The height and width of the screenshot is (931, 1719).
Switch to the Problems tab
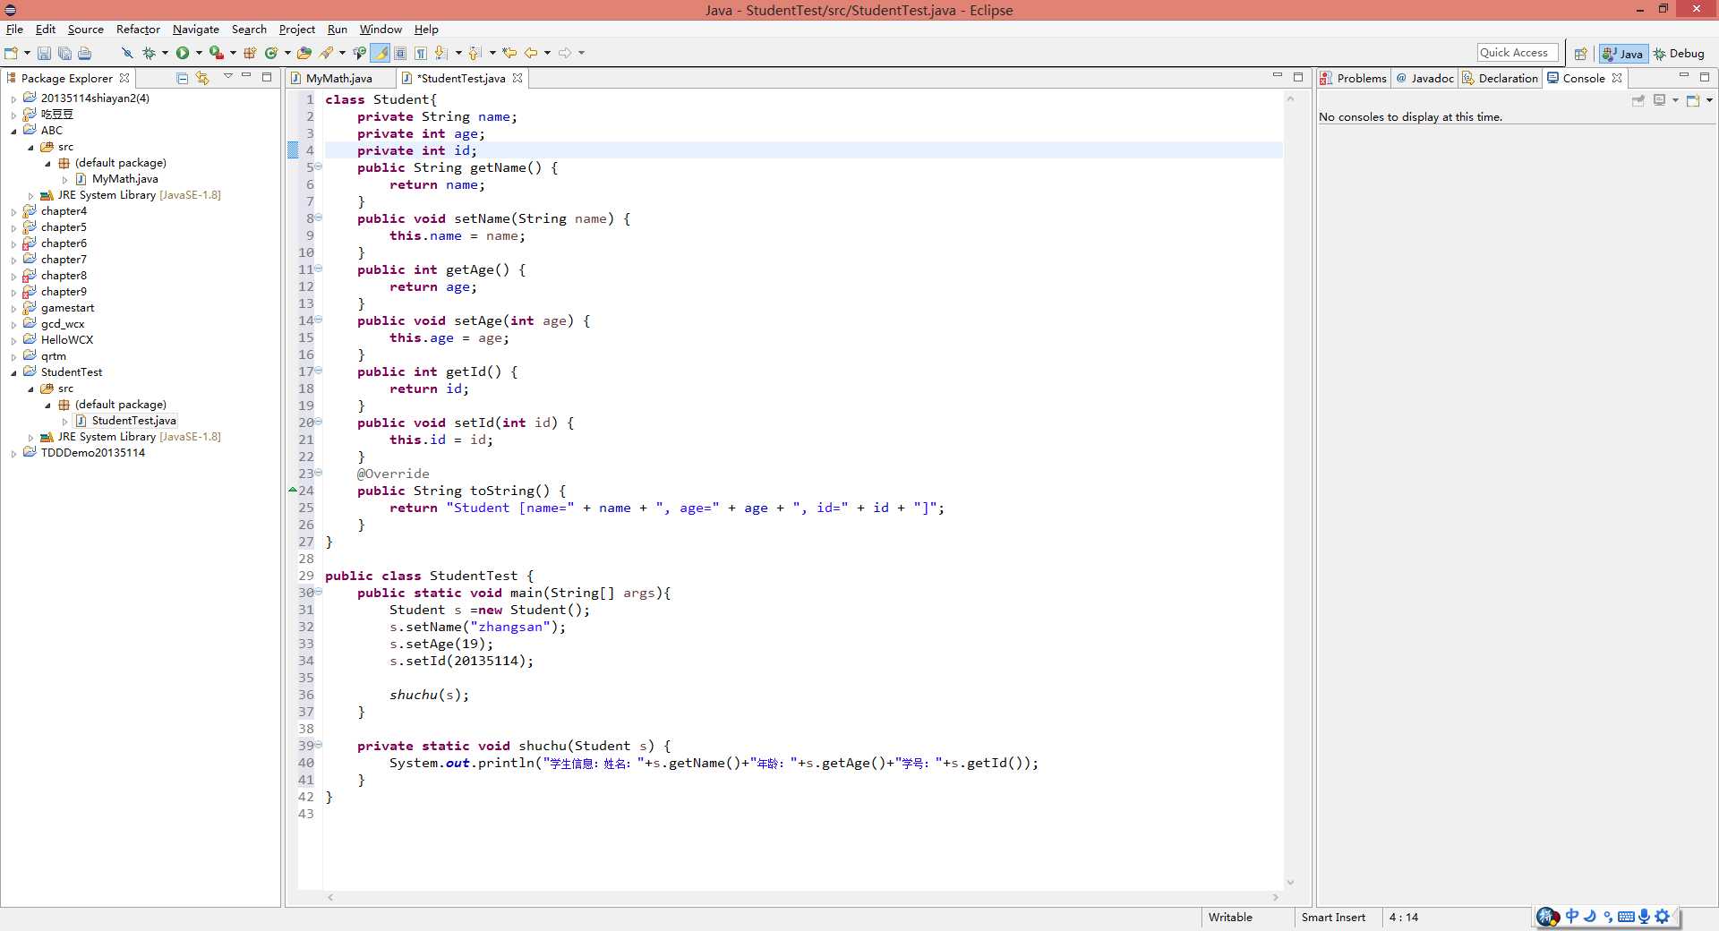tap(1353, 79)
